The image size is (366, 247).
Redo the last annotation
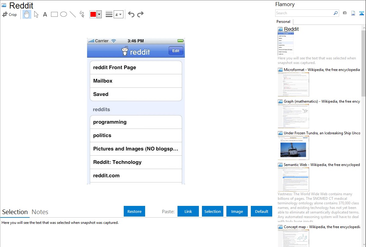[x=140, y=14]
